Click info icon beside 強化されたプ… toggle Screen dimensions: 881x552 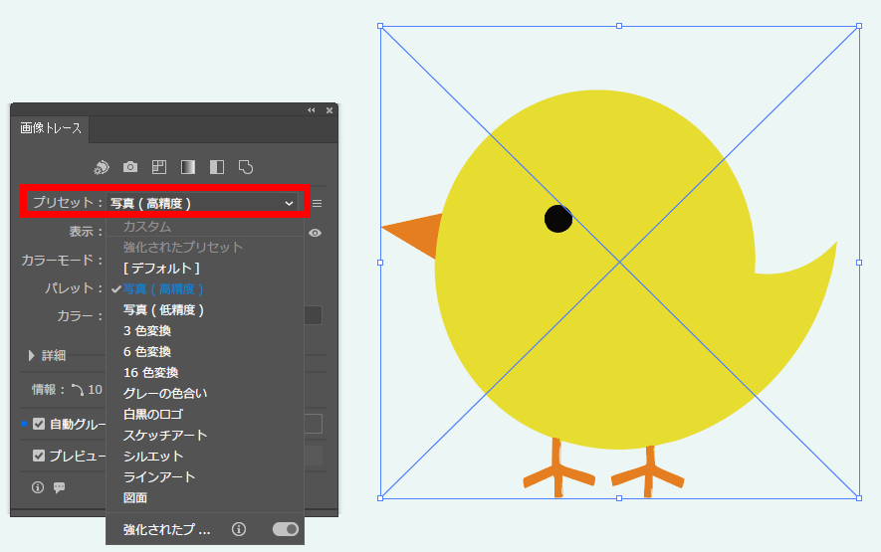[238, 530]
